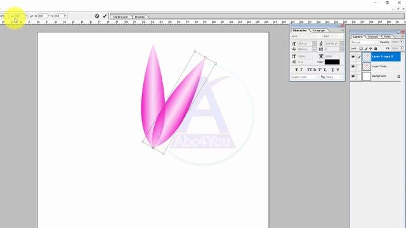Open the tracking value dropdown
The image size is (406, 228).
[341, 49]
